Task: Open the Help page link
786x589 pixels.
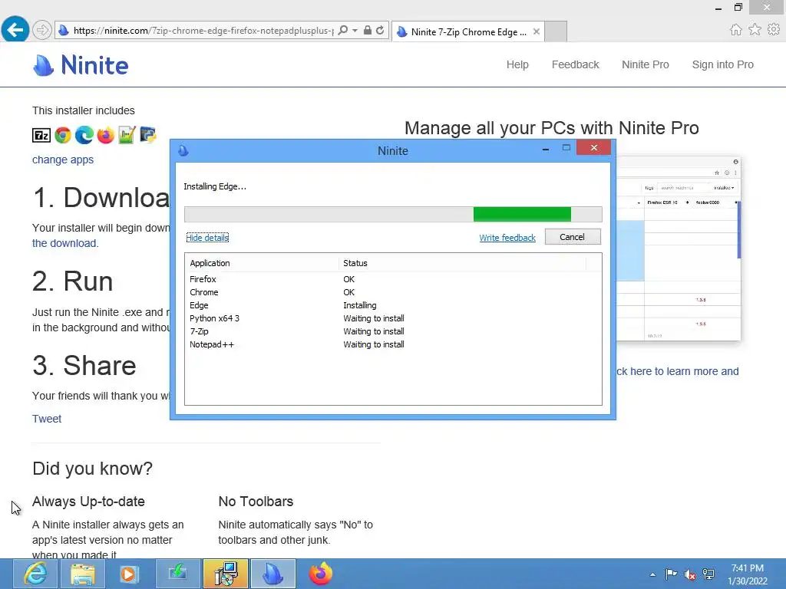Action: point(517,64)
